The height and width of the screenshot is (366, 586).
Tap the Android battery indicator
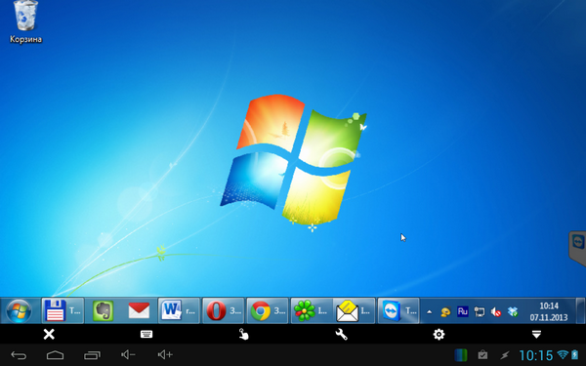point(575,354)
